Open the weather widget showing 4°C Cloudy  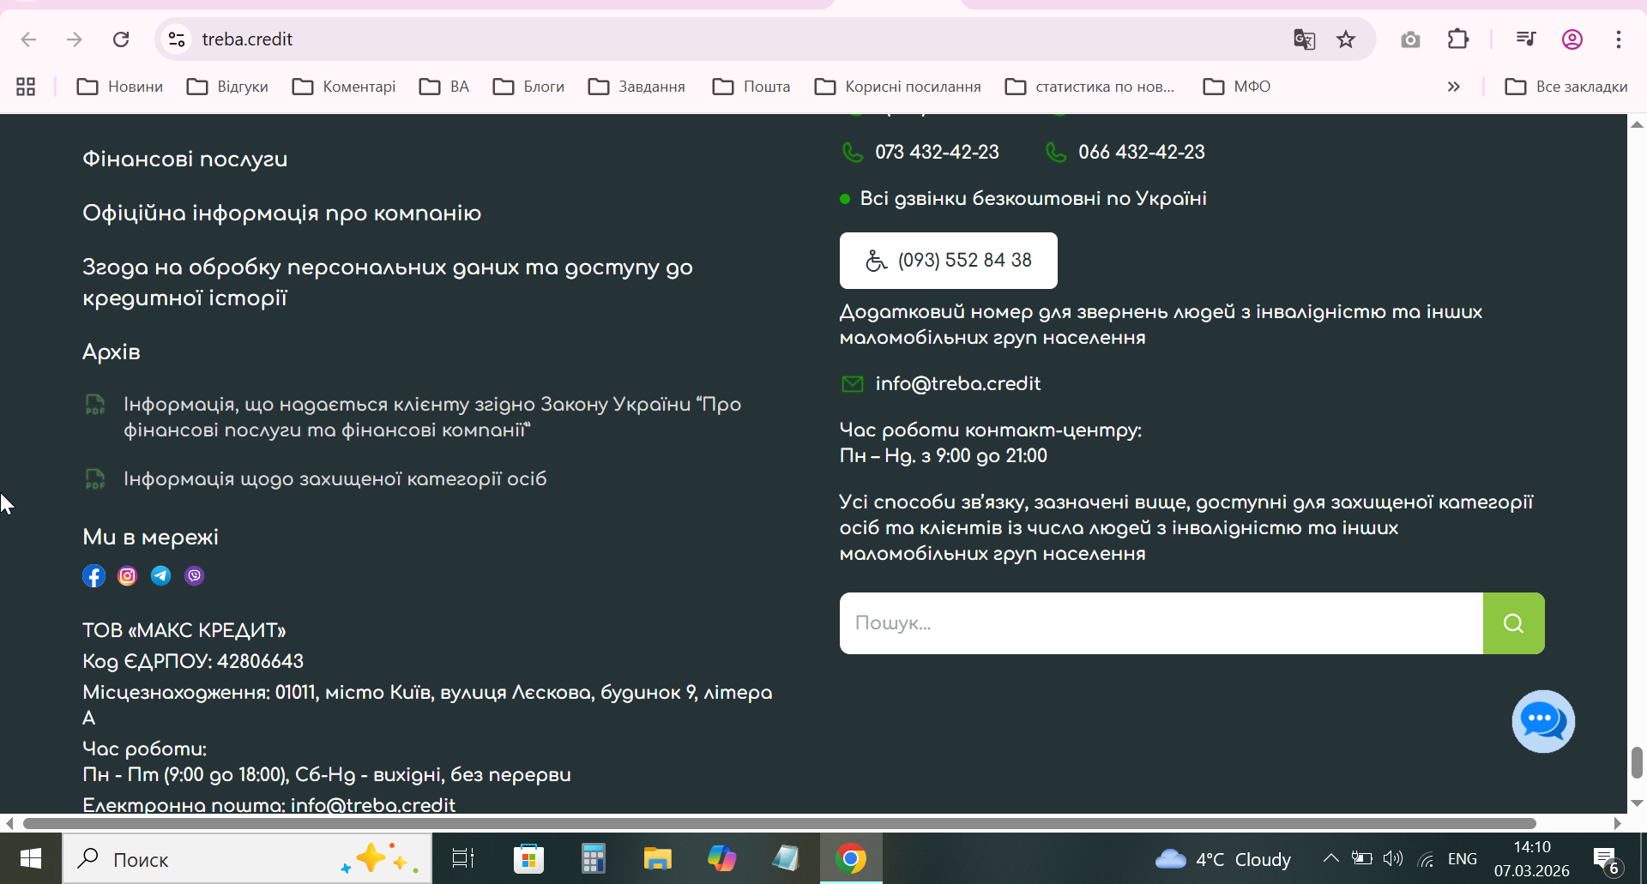(1222, 858)
